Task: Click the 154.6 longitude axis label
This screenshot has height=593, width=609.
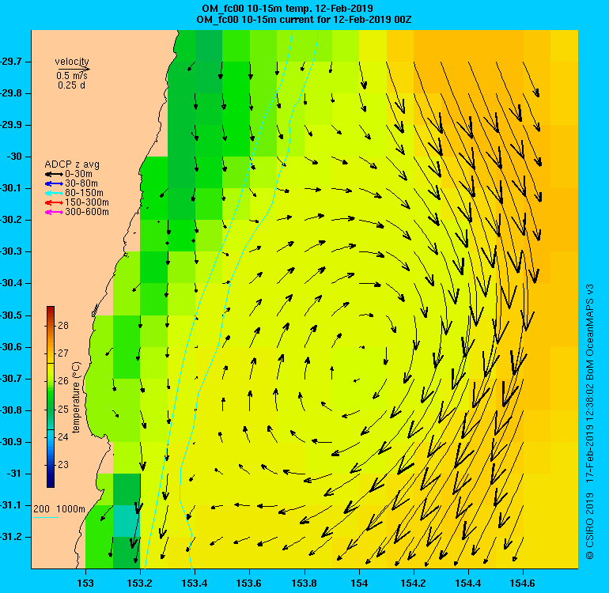Action: pyautogui.click(x=523, y=584)
